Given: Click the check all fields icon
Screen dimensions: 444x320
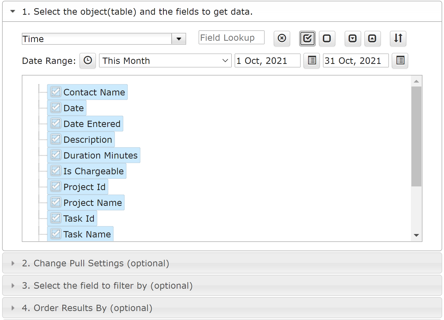Looking at the screenshot, I should tap(307, 38).
